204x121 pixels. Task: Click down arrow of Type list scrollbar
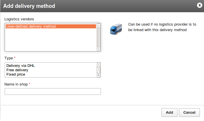99,75
